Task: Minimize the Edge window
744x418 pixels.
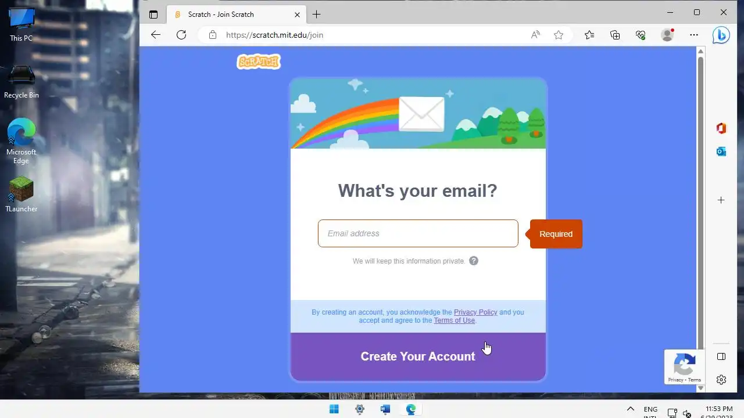Action: (670, 12)
